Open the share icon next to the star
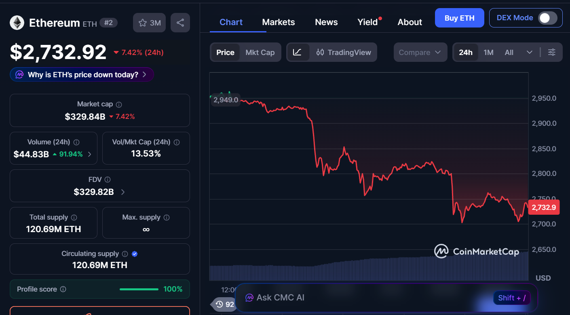The width and height of the screenshot is (570, 315). click(x=180, y=22)
